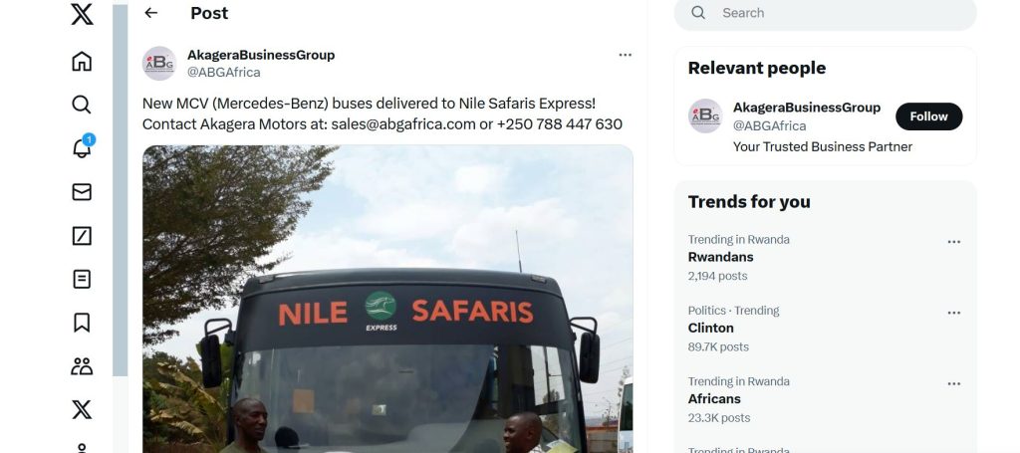Open the post's more options menu

tap(625, 55)
